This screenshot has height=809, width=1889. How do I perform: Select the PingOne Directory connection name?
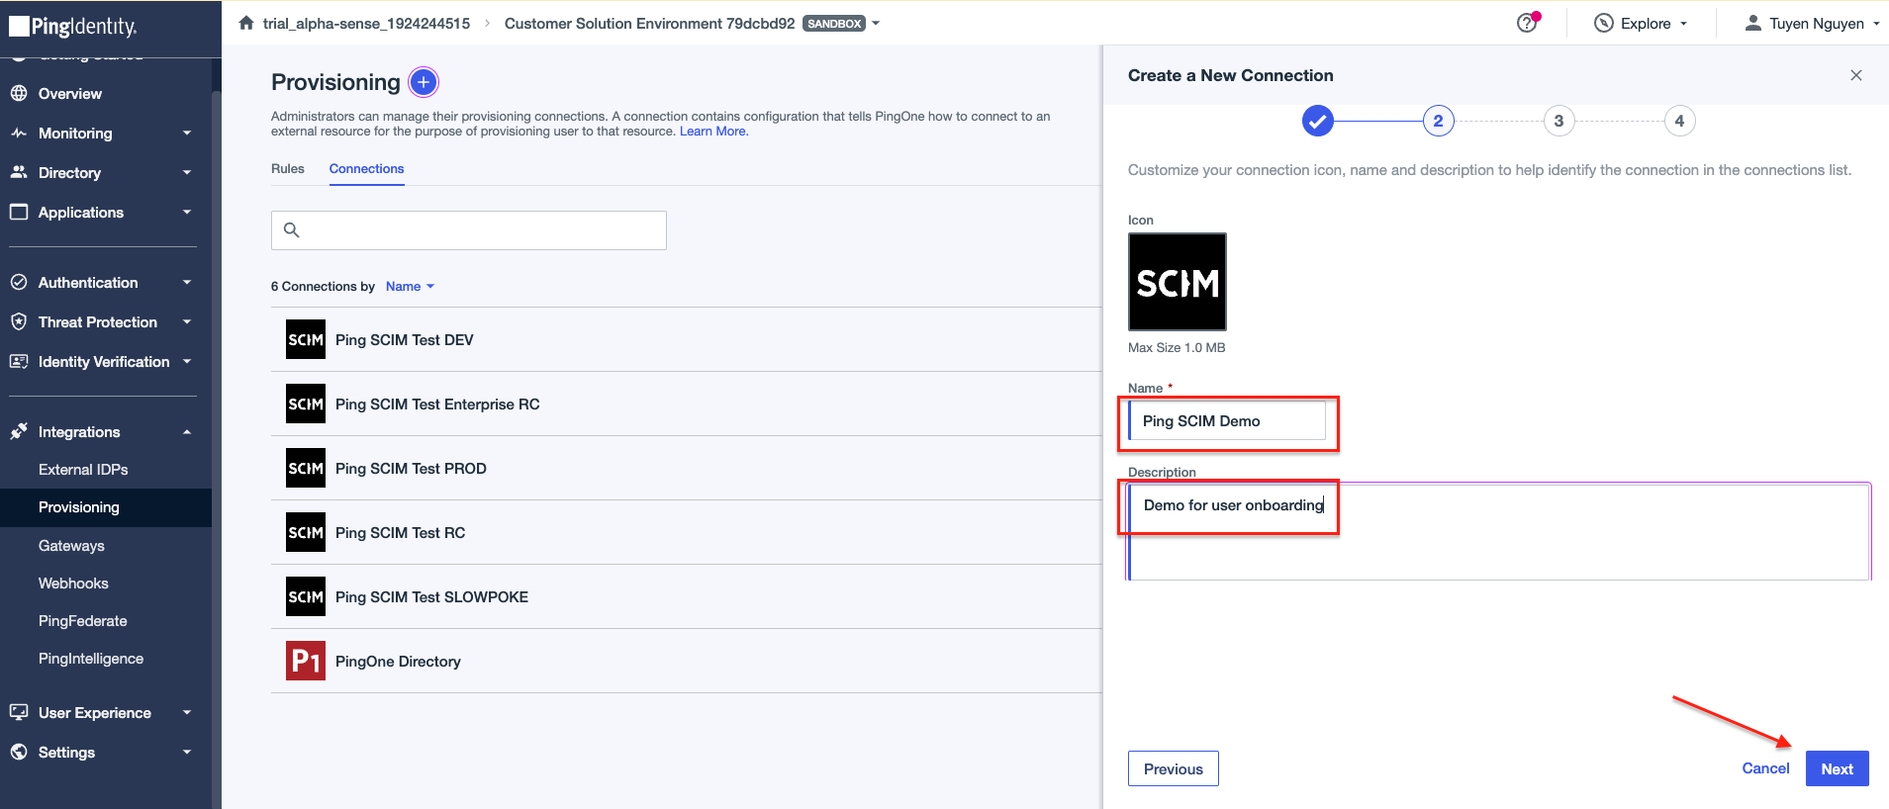(398, 661)
